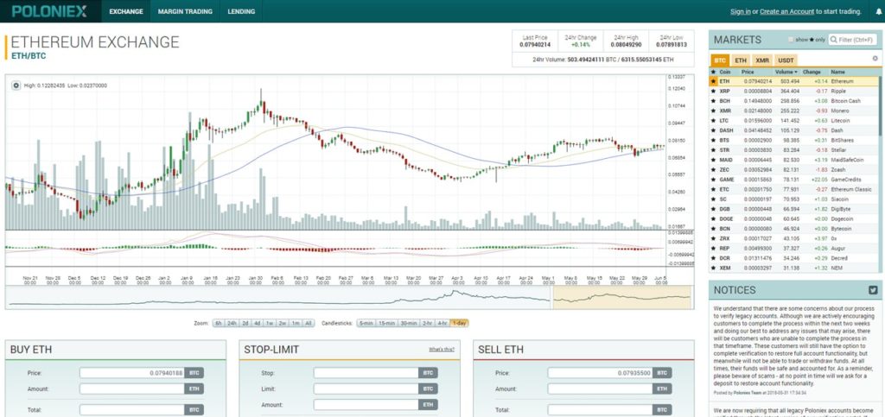Click the markets panel settings gear icon
Image resolution: width=885 pixels, height=417 pixels.
tap(875, 59)
